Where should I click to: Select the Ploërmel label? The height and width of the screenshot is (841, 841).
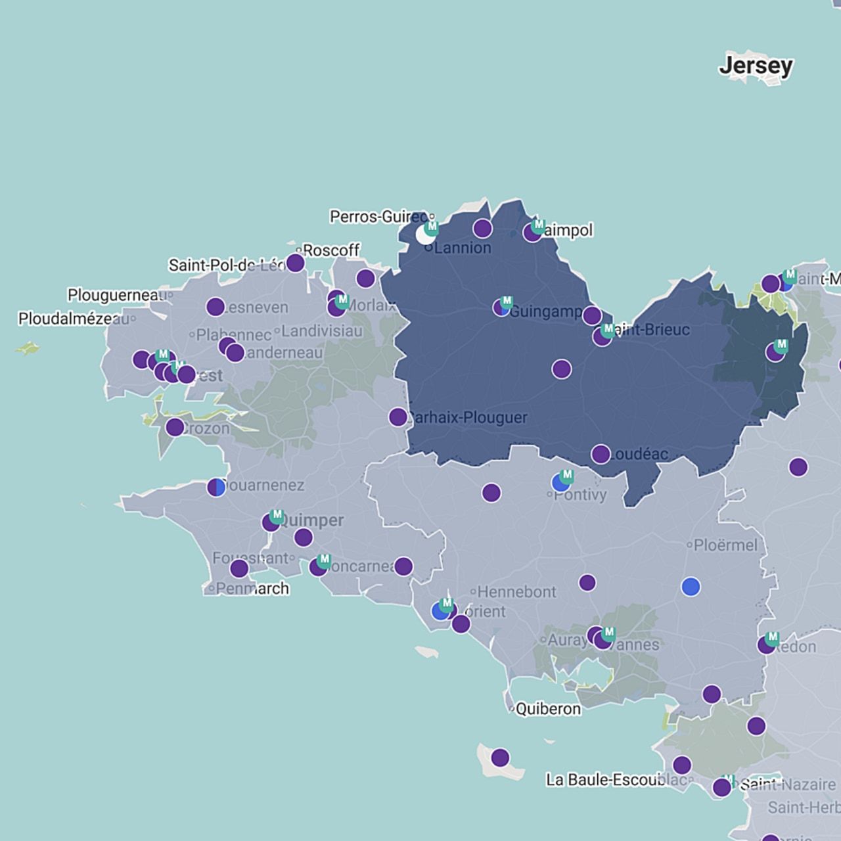pos(726,545)
